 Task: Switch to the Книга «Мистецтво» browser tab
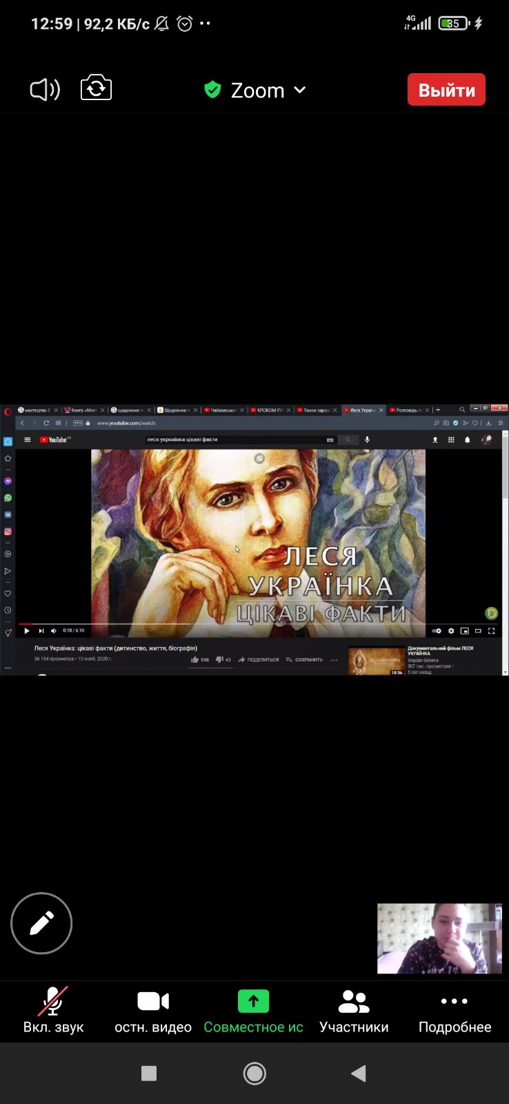(x=83, y=410)
